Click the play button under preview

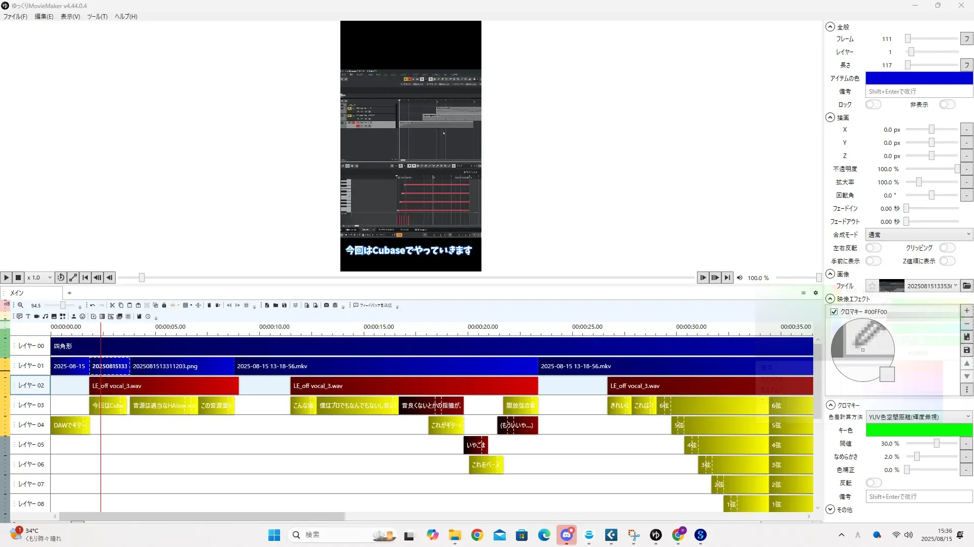coord(6,278)
